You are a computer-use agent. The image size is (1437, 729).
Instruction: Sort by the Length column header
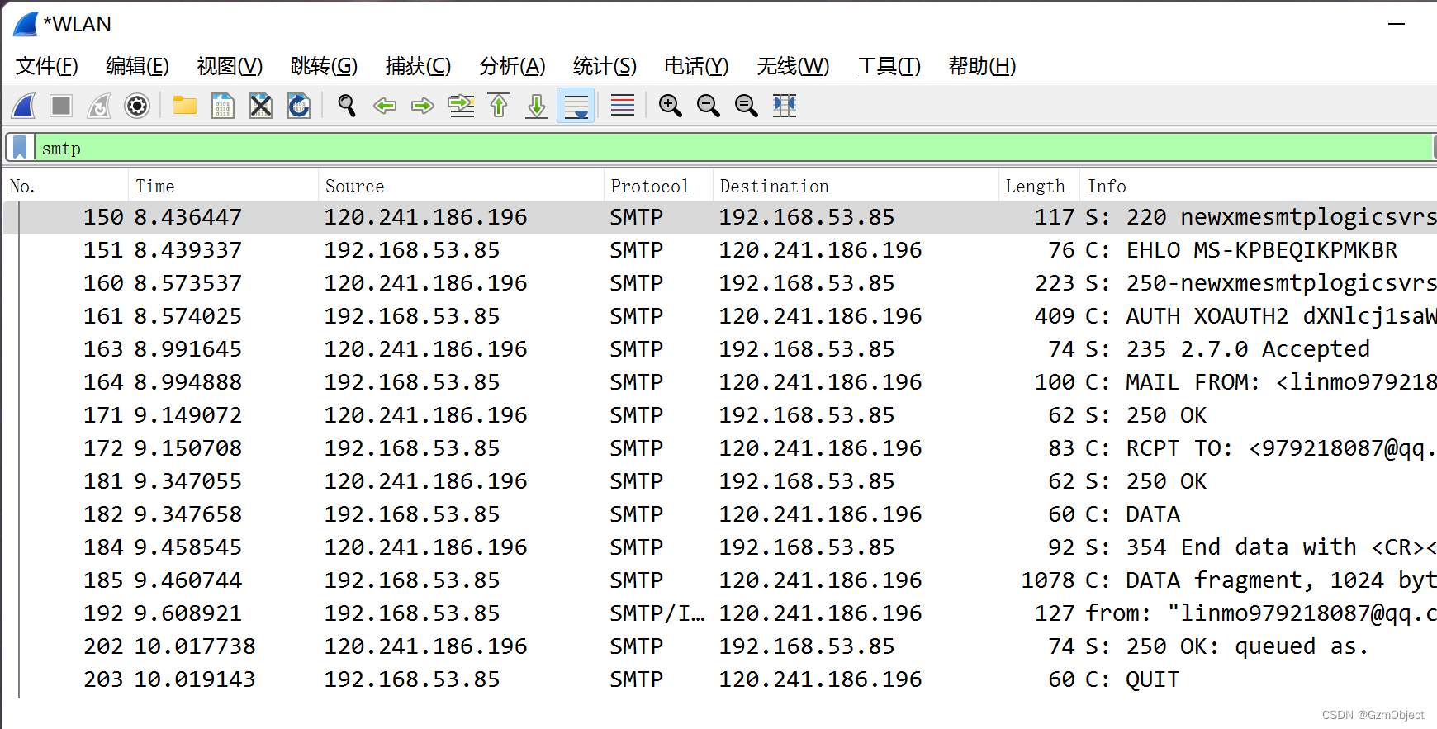click(1039, 187)
